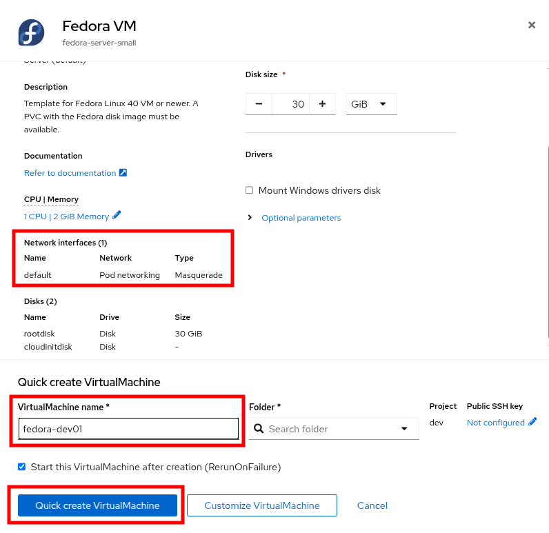This screenshot has width=549, height=533.
Task: Select the cloudinitdisk row name
Action: pos(48,347)
